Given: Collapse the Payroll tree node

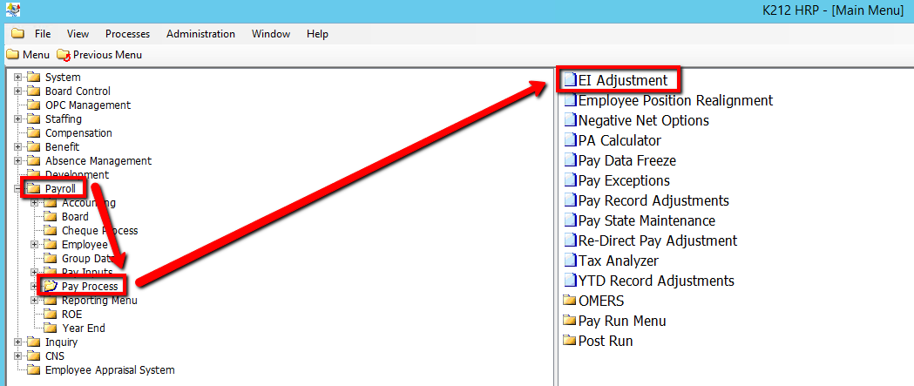Looking at the screenshot, I should (17, 189).
